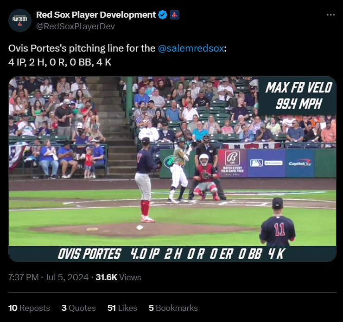Click the Red Sox Player Dev profile avatar

[x=20, y=20]
